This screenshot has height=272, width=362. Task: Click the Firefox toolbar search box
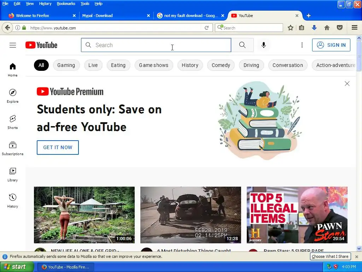249,28
